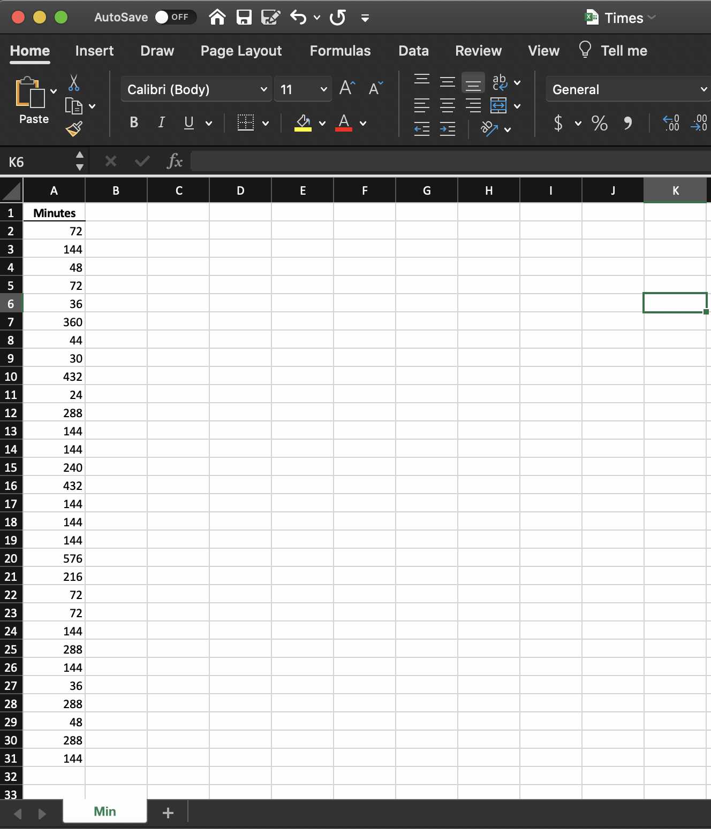Expand the underline style arrow
This screenshot has height=829, width=711.
point(209,124)
